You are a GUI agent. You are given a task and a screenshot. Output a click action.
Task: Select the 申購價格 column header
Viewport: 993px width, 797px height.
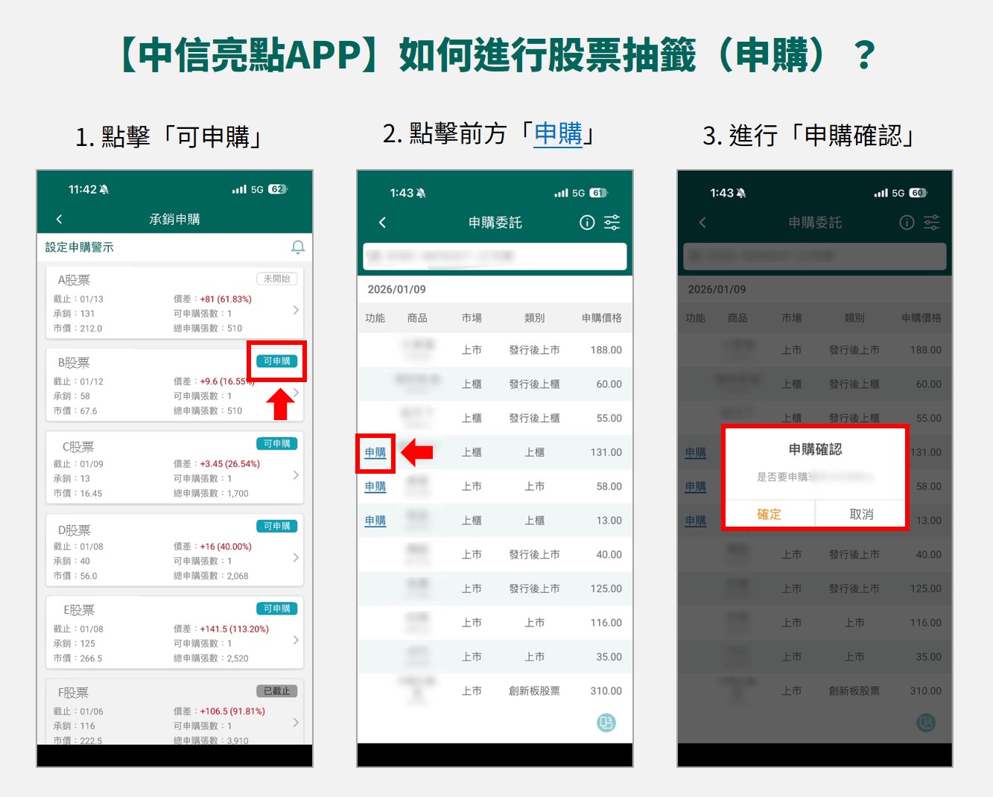[x=601, y=318]
